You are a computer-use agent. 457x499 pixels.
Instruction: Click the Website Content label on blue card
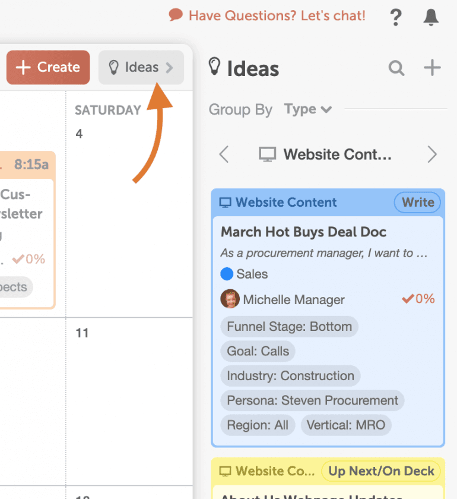click(286, 203)
